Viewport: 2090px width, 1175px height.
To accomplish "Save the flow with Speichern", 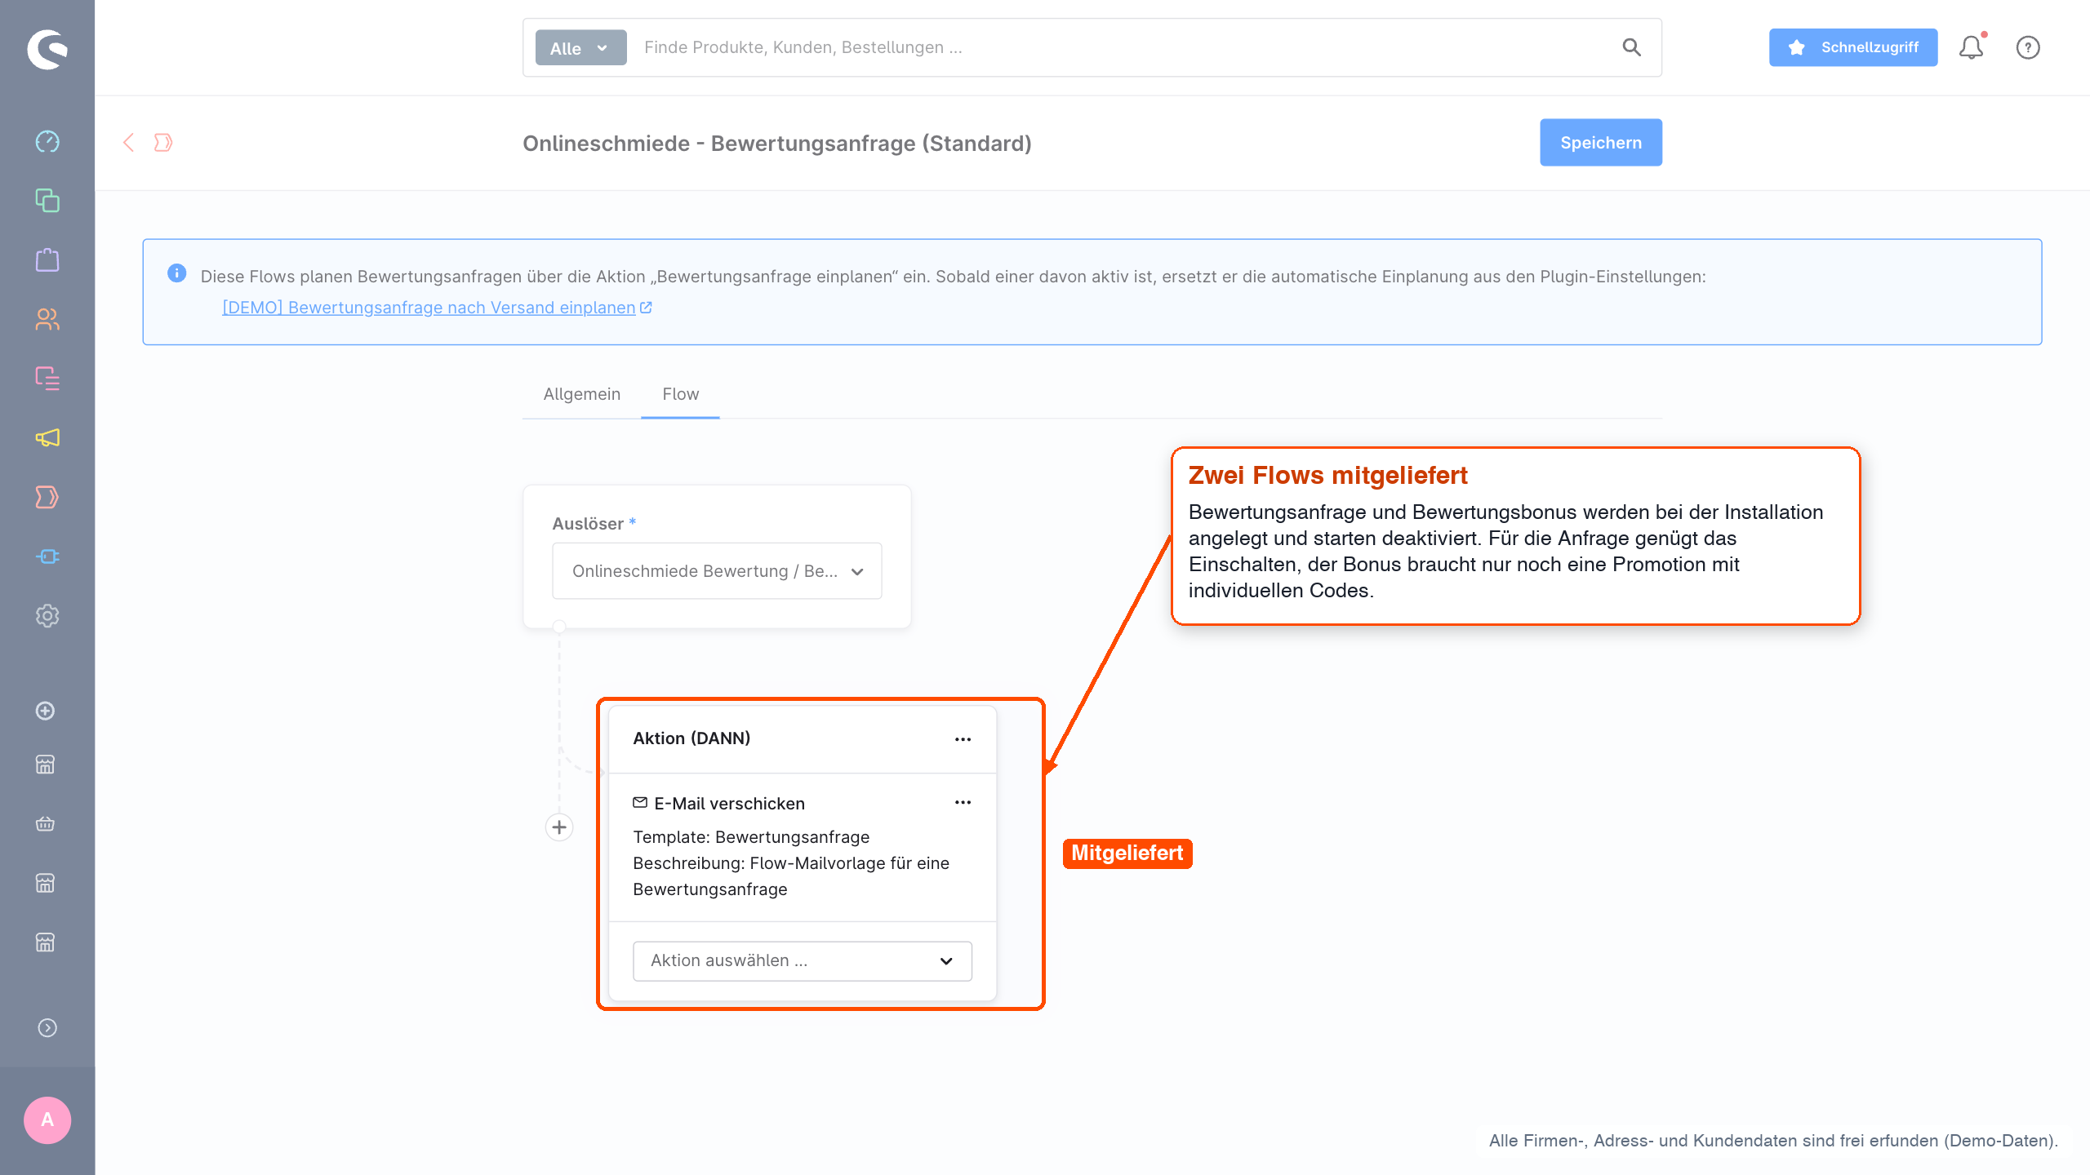I will pos(1600,143).
